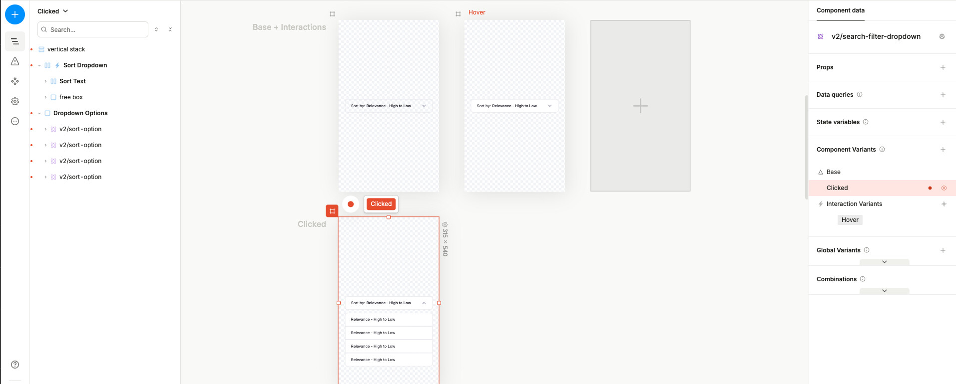Image resolution: width=956 pixels, height=384 pixels.
Task: Open the components icon in left sidebar
Action: tap(15, 81)
